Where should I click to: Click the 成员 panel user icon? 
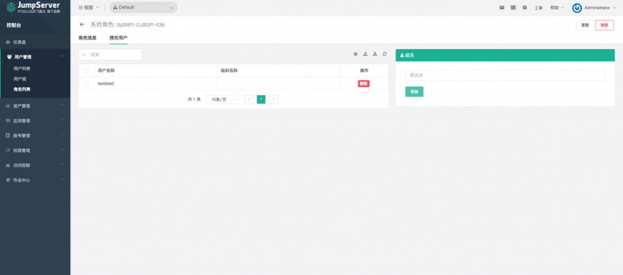[x=402, y=55]
